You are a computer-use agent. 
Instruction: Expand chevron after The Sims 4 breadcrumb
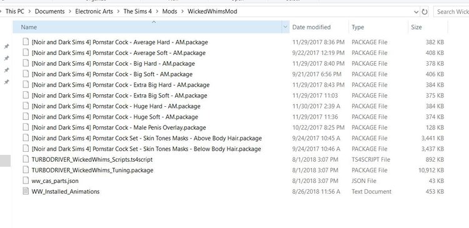[157, 12]
